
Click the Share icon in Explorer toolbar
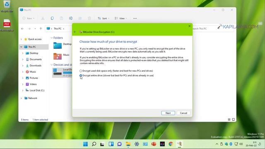click(80, 18)
